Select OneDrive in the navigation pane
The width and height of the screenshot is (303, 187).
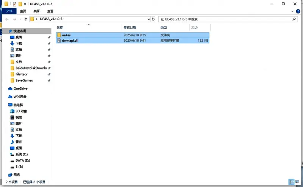click(20, 88)
